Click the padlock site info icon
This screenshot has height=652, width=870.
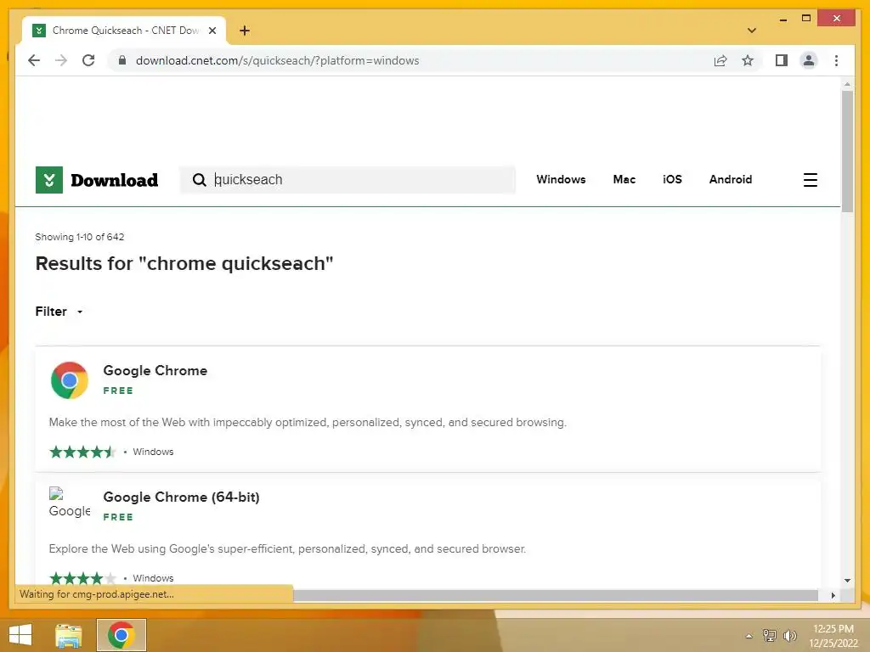click(x=122, y=60)
